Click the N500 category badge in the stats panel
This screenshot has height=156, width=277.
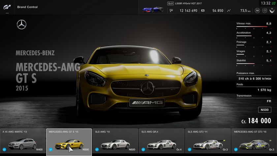(264, 110)
